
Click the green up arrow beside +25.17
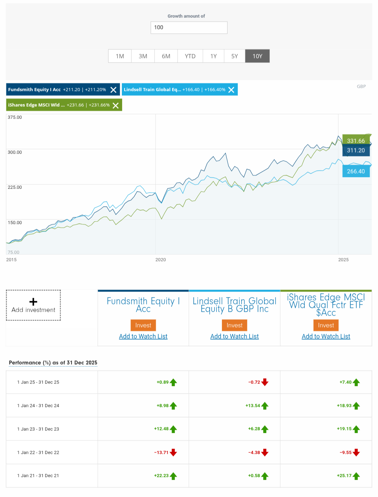356,476
